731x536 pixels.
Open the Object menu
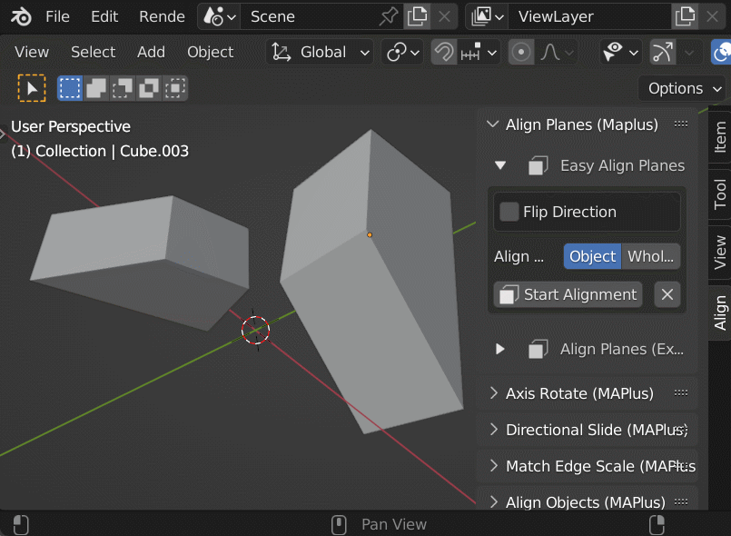pyautogui.click(x=211, y=52)
